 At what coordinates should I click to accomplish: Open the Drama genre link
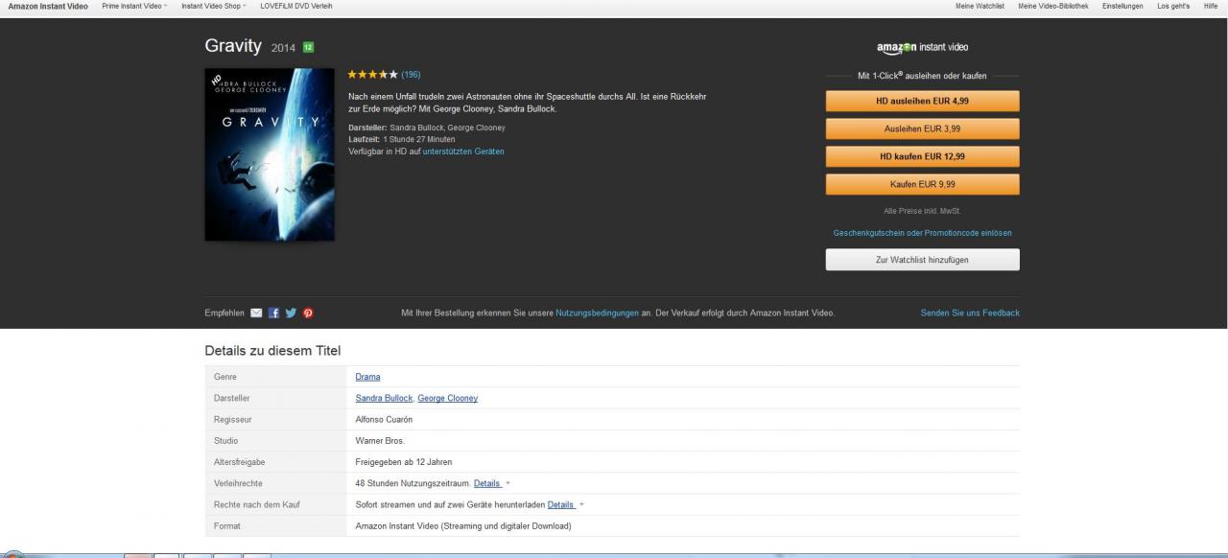367,377
